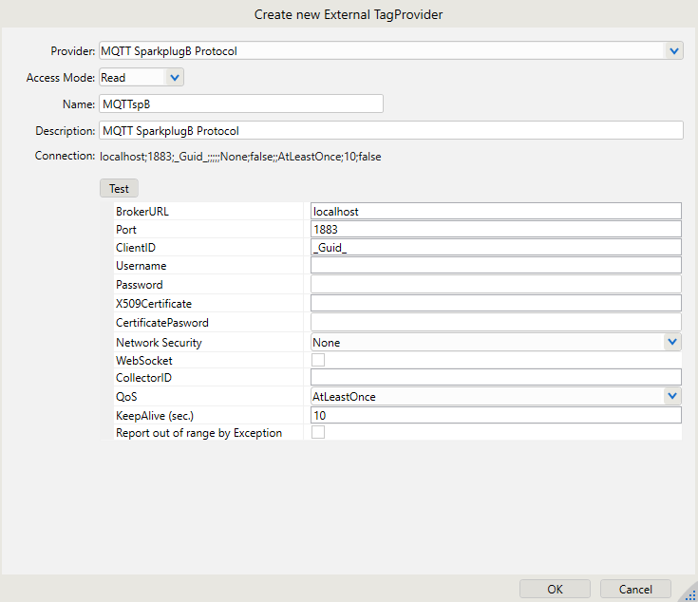Screen dimensions: 698x602
Task: Click the Cancel button
Action: tap(635, 589)
